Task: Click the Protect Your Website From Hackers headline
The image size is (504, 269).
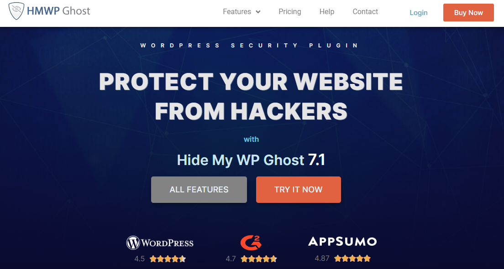Action: pos(251,96)
